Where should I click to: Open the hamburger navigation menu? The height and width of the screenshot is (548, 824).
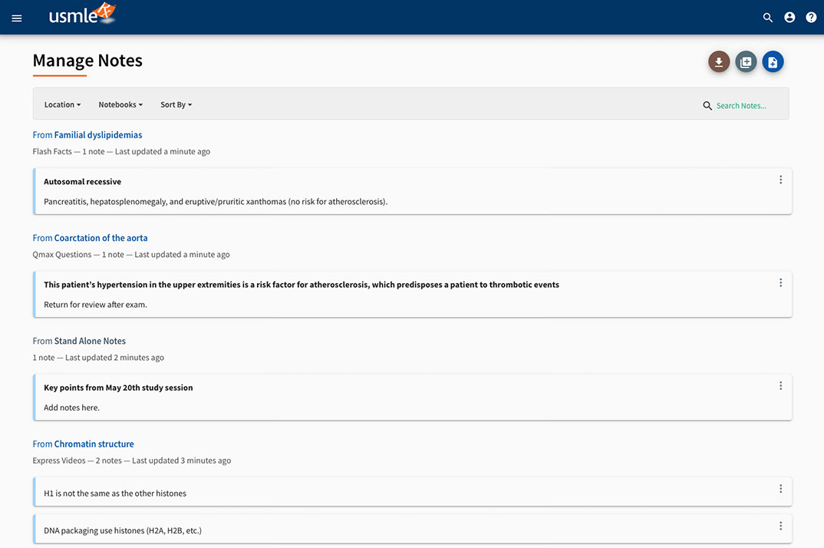pyautogui.click(x=16, y=18)
